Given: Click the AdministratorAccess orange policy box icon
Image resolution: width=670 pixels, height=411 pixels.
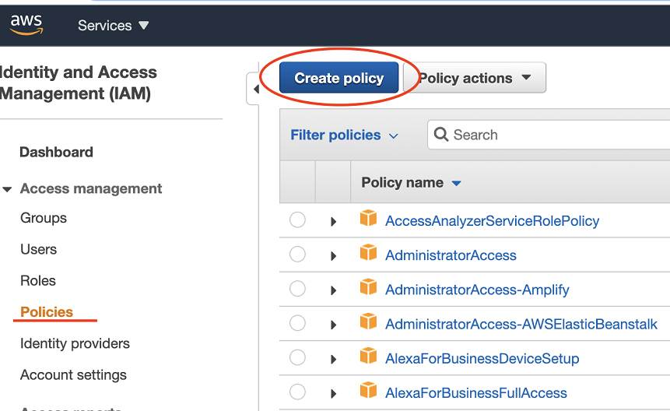Looking at the screenshot, I should [x=368, y=254].
